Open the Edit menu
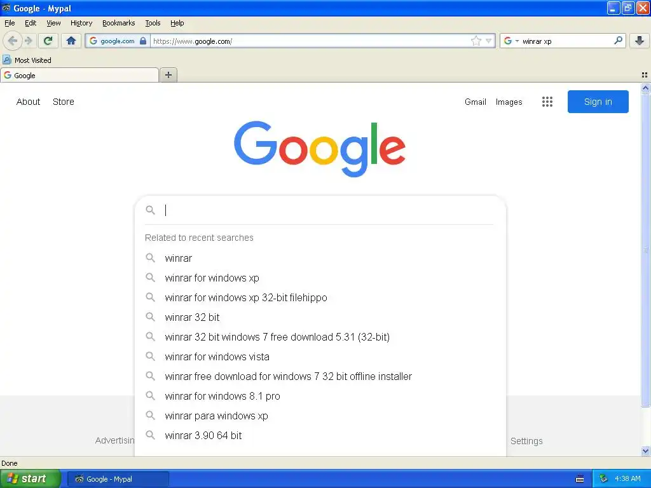The image size is (651, 488). pos(31,23)
